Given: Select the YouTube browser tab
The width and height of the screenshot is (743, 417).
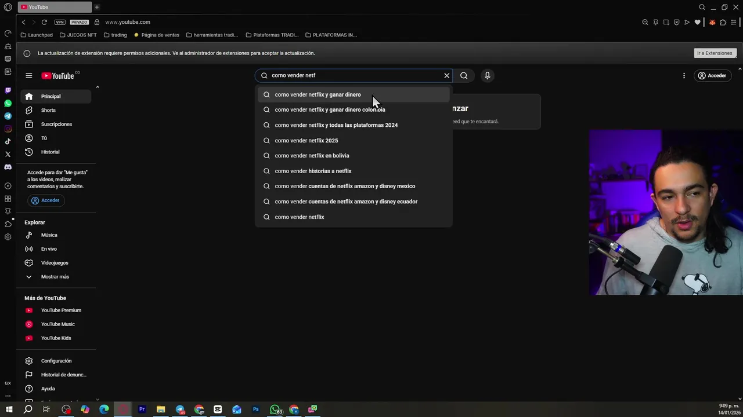Looking at the screenshot, I should tap(55, 7).
